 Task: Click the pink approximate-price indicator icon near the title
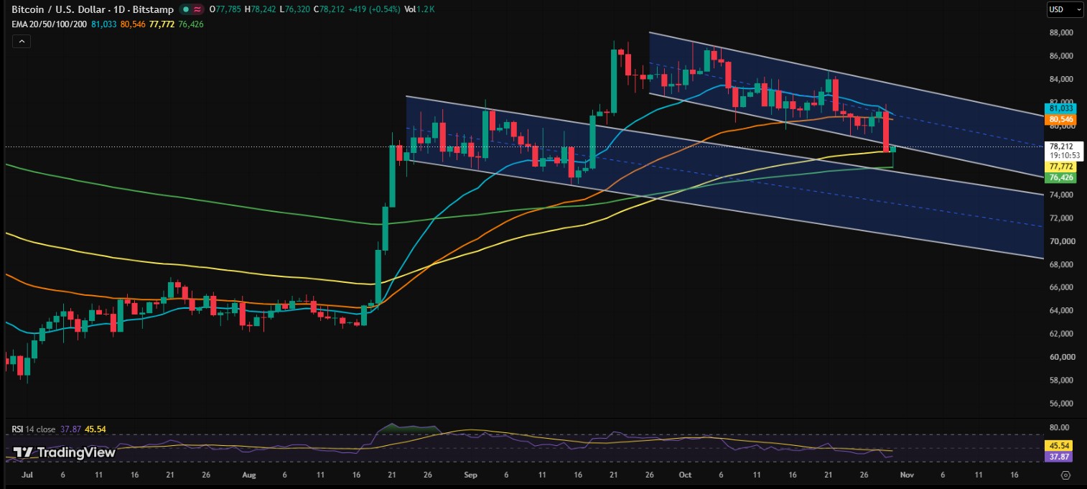tap(196, 9)
